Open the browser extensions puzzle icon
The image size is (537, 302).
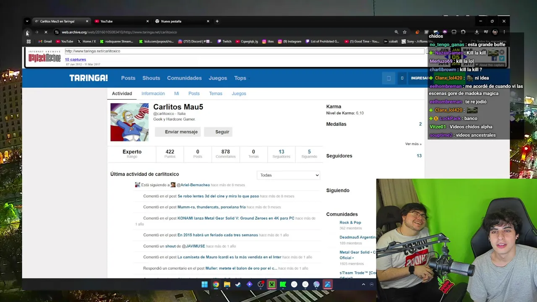tap(463, 32)
